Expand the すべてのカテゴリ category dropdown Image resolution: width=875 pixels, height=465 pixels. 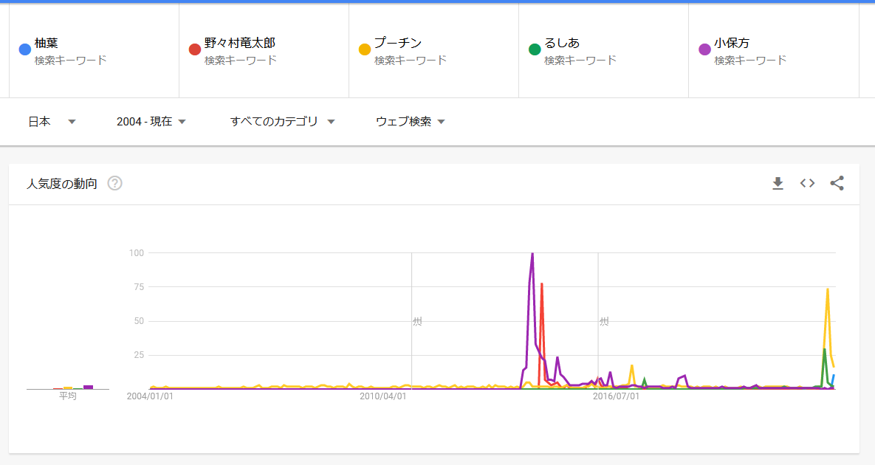coord(282,122)
